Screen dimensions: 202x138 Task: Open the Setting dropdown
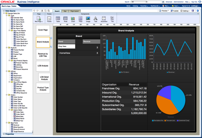185,11
